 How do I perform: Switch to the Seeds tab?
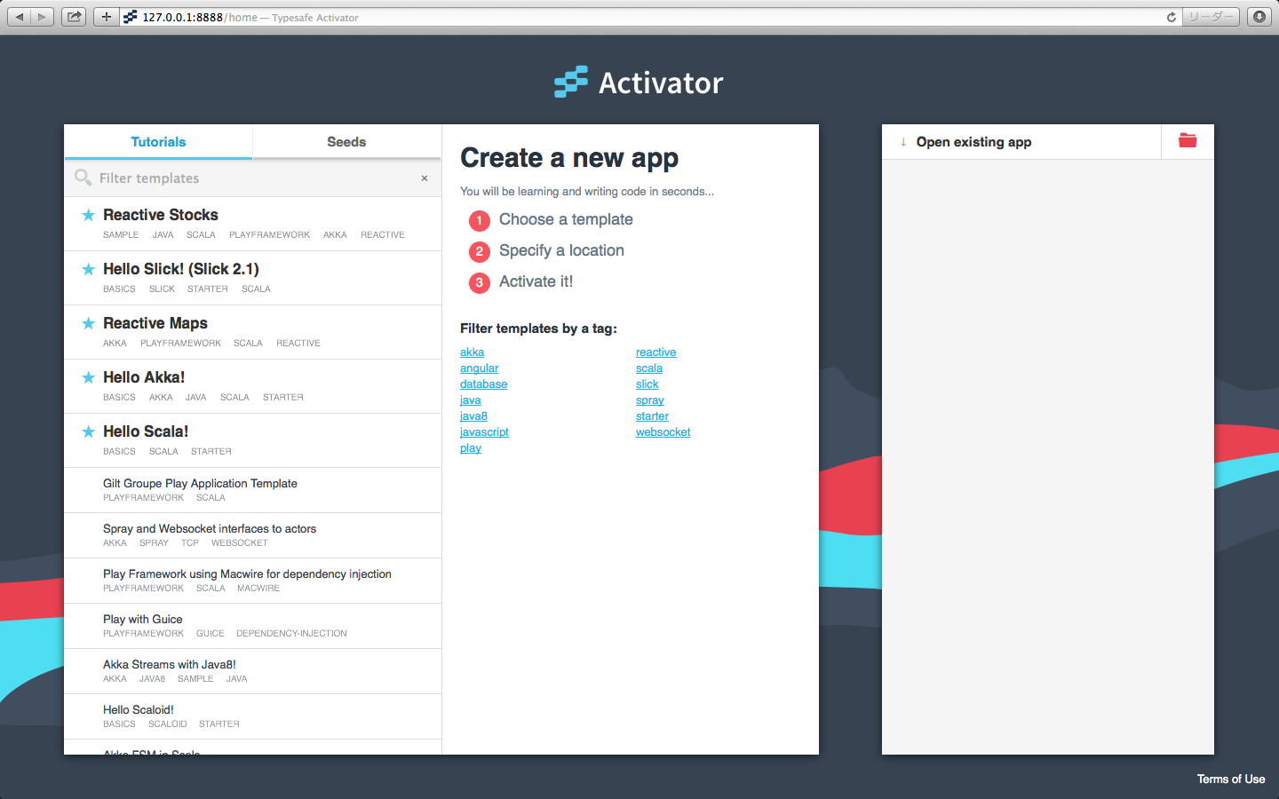(346, 142)
